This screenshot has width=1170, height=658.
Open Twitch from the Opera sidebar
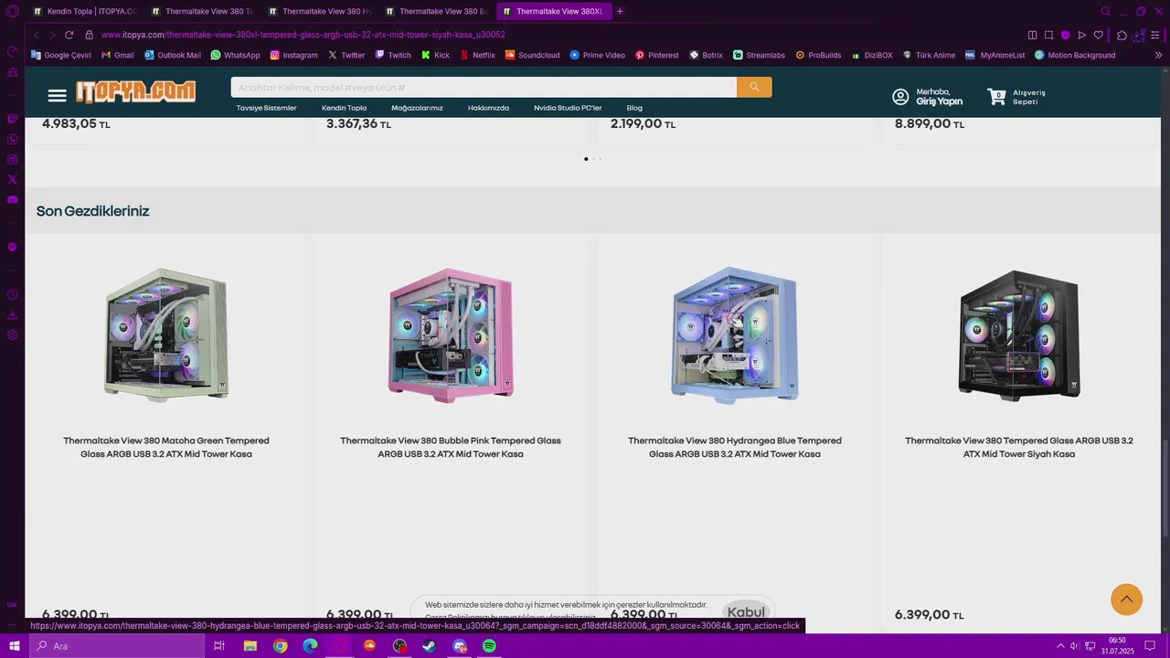click(12, 119)
